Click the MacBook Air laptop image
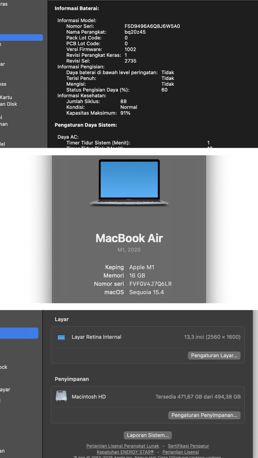Viewport: 258px width, 458px height. [129, 182]
